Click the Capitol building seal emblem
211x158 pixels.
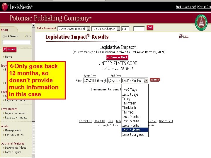click(x=201, y=23)
